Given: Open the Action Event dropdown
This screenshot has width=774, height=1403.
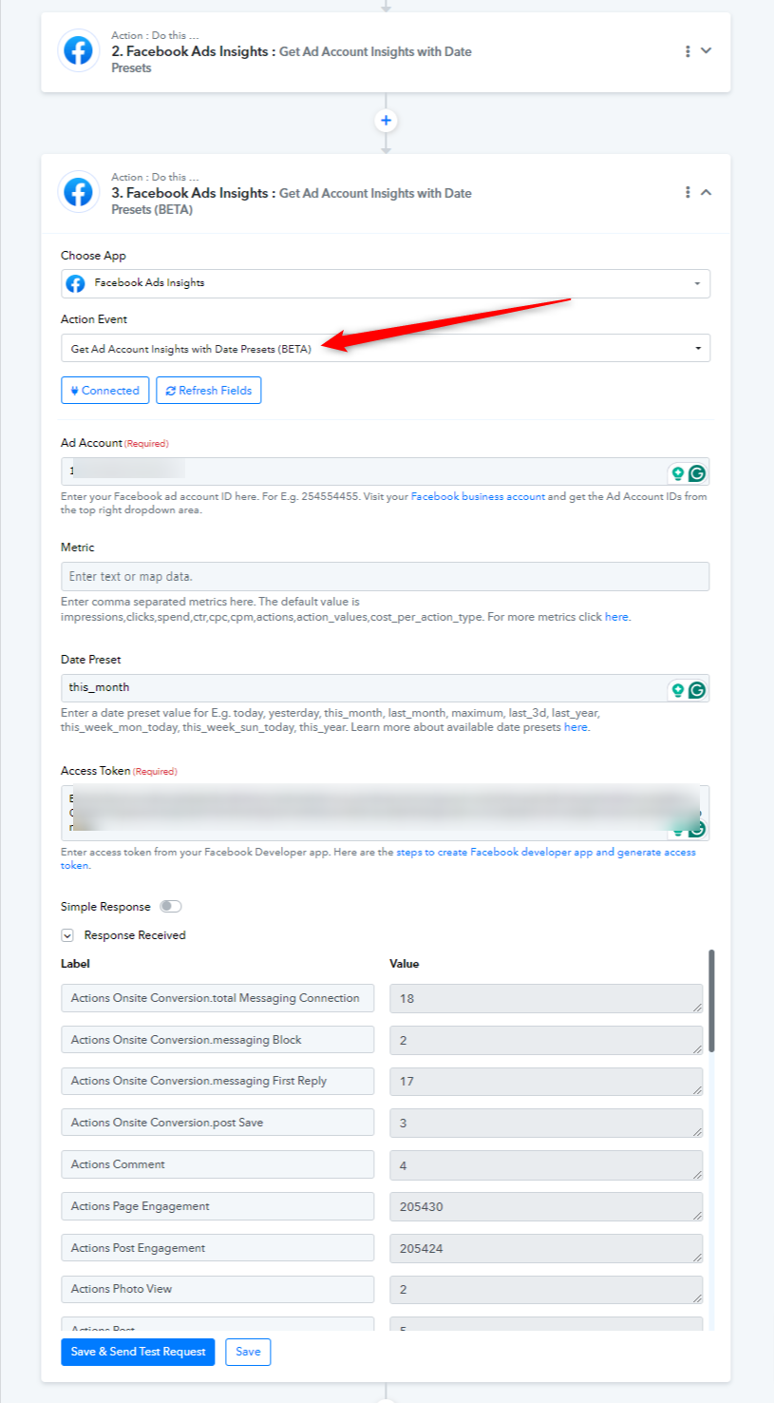Looking at the screenshot, I should click(386, 348).
